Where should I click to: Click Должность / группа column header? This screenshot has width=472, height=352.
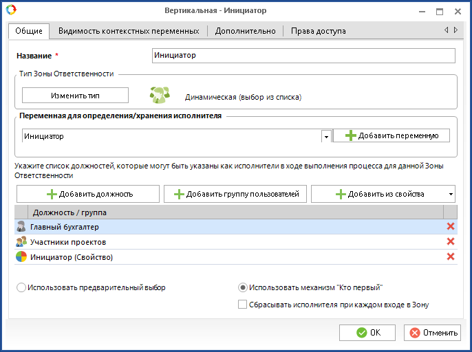pos(235,212)
